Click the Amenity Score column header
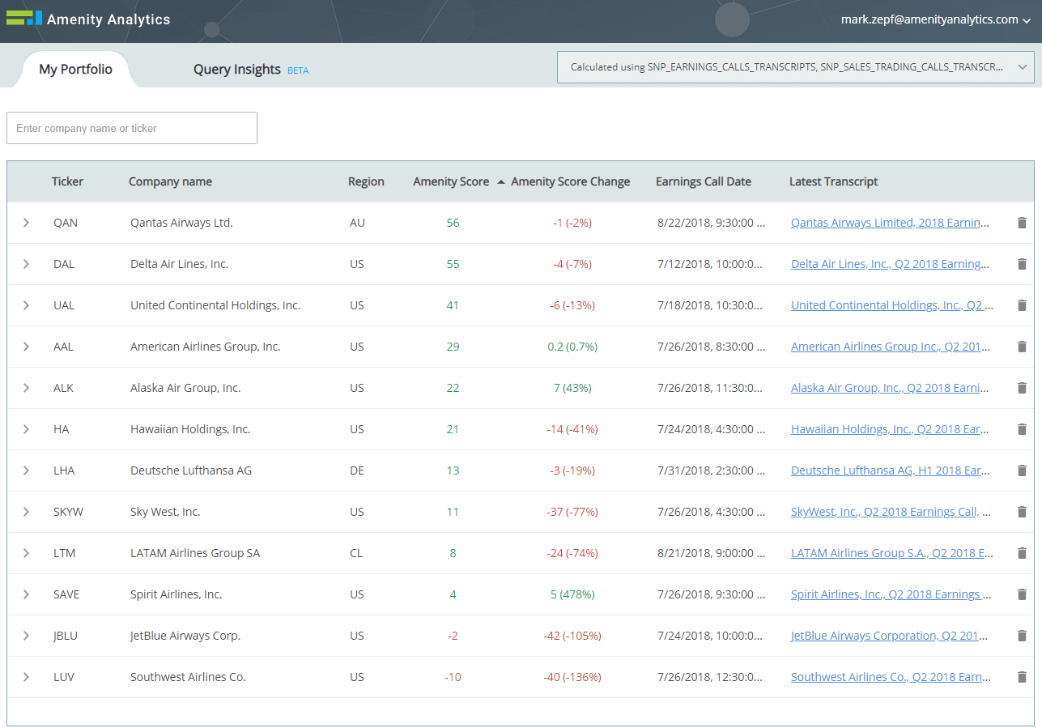This screenshot has height=728, width=1042. (451, 181)
